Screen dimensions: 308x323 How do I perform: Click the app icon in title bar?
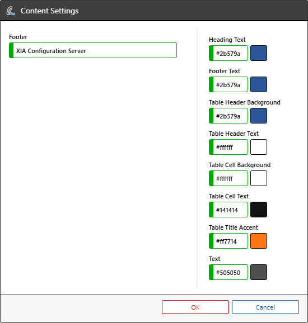click(x=11, y=11)
